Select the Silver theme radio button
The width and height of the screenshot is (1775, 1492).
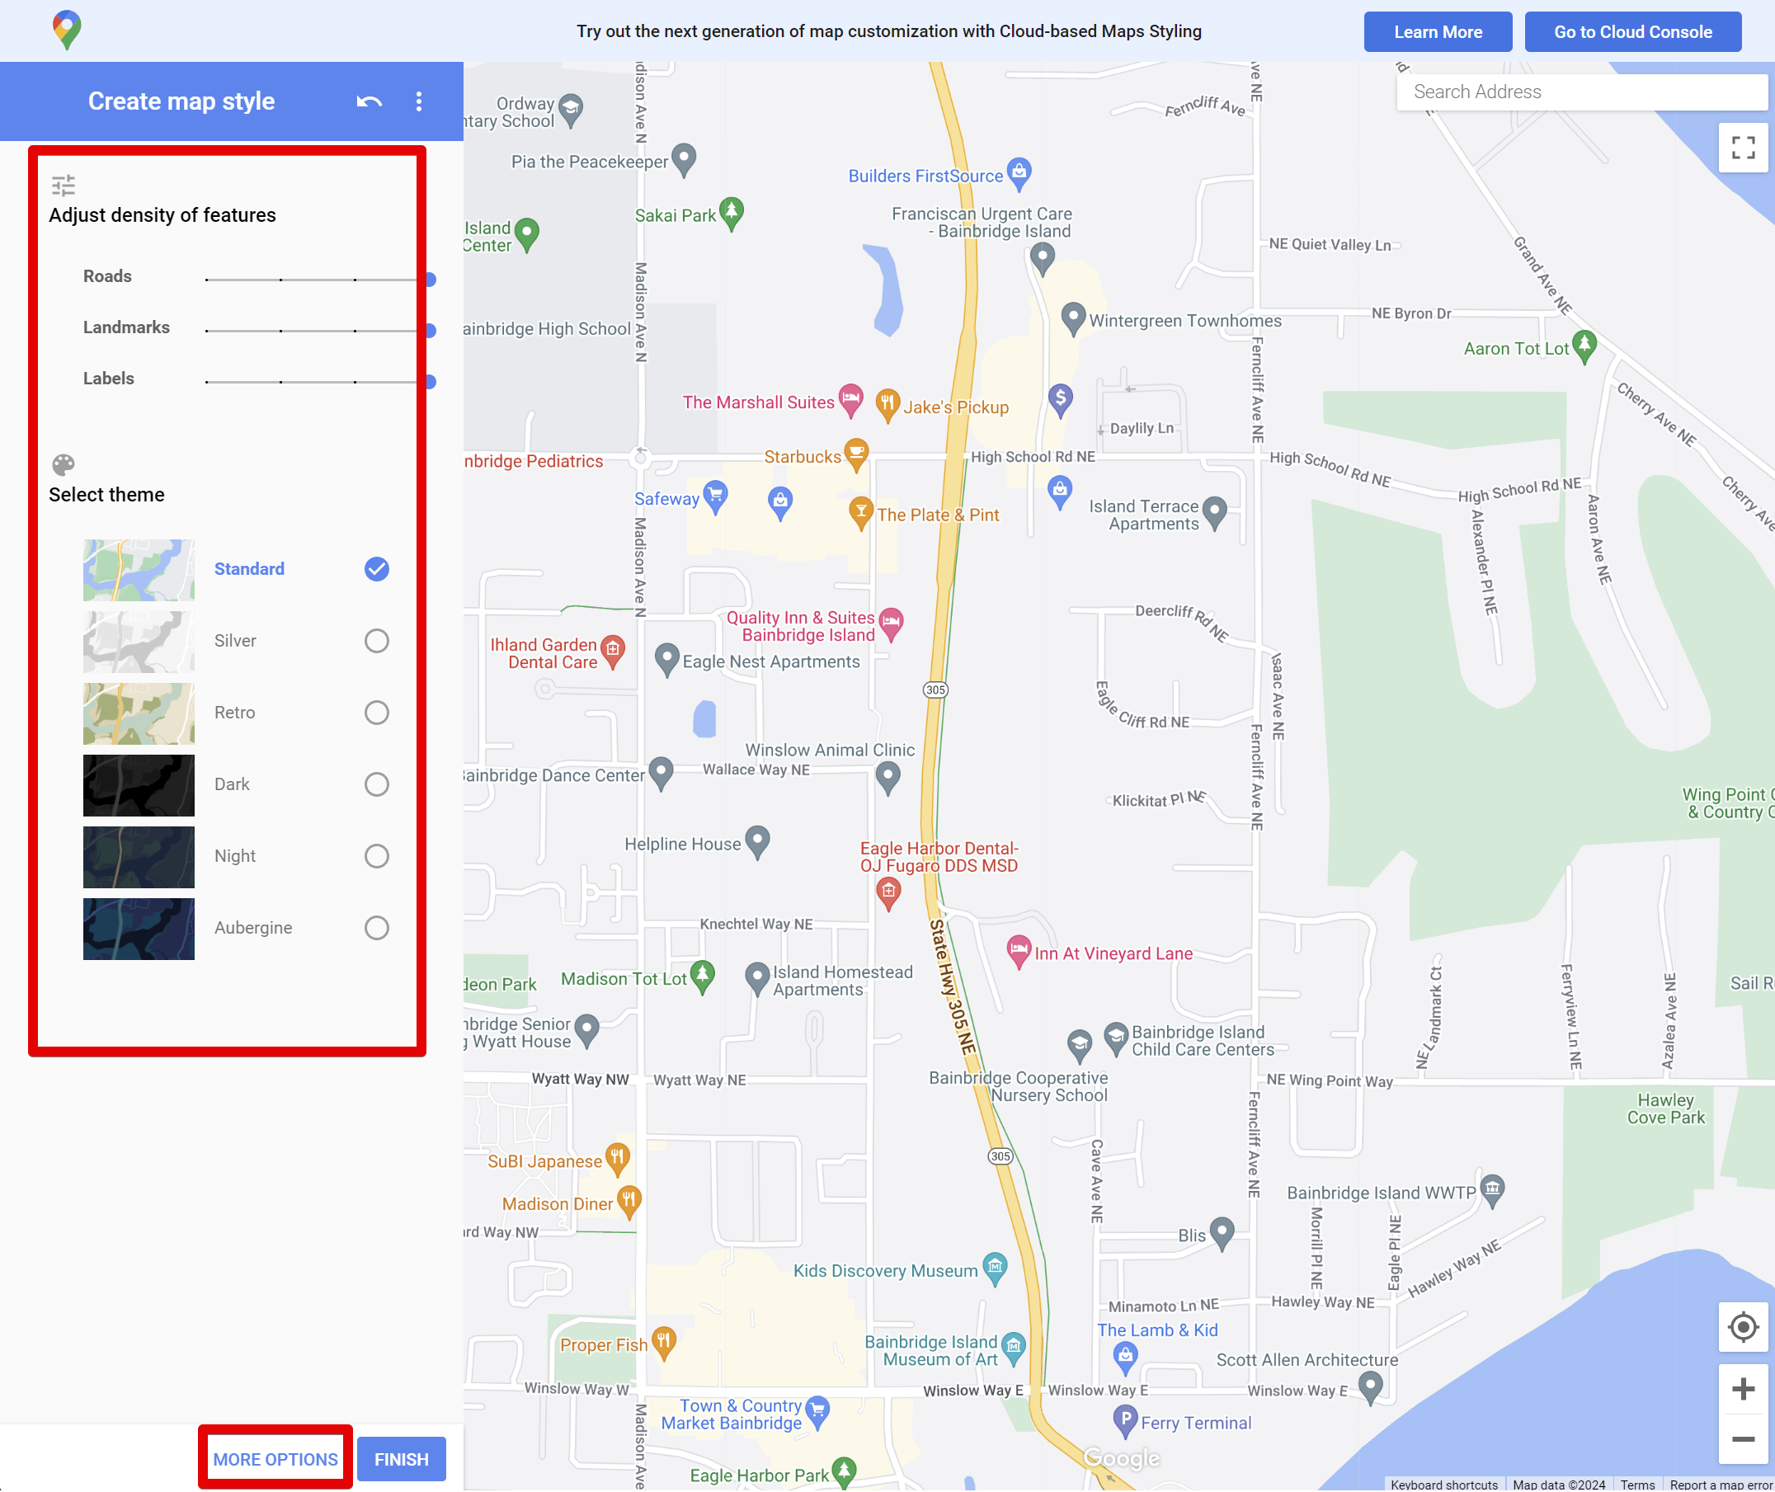(377, 641)
